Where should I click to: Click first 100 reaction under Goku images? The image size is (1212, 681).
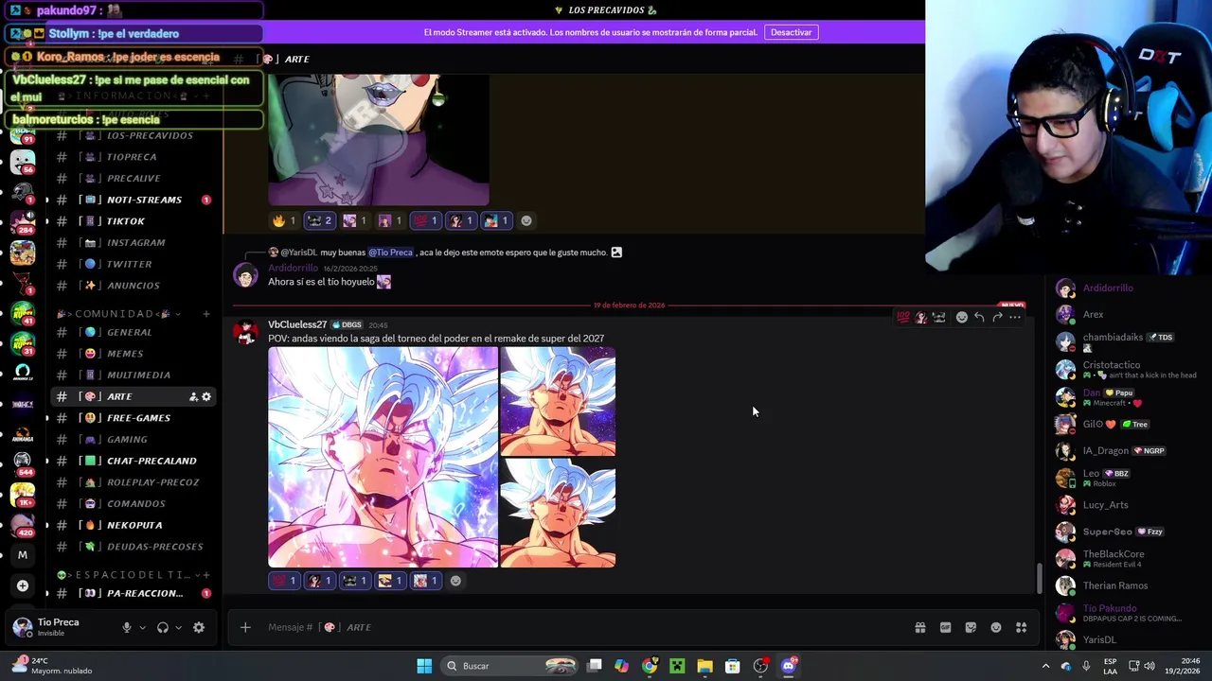click(x=284, y=581)
